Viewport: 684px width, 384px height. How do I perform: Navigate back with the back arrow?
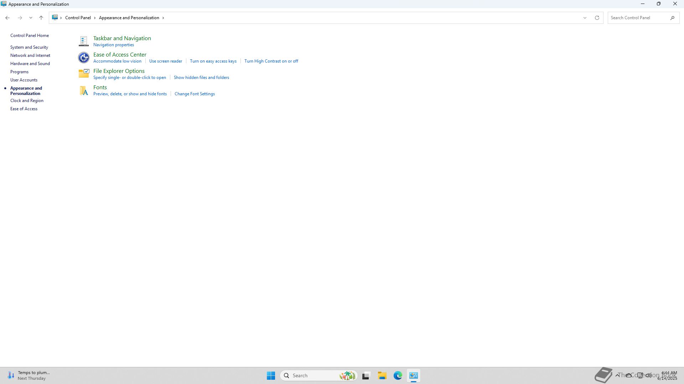coord(7,18)
